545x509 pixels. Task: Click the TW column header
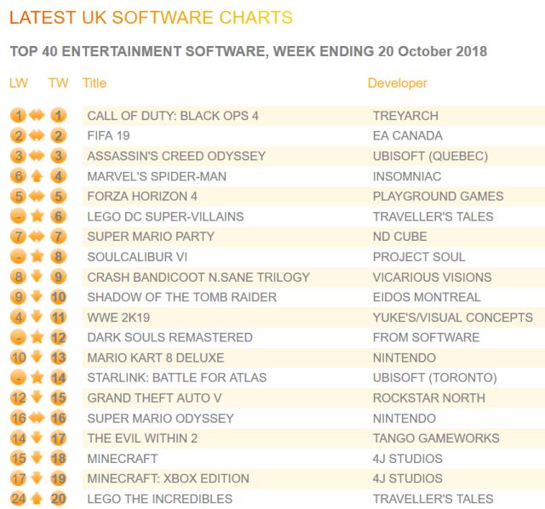click(58, 83)
